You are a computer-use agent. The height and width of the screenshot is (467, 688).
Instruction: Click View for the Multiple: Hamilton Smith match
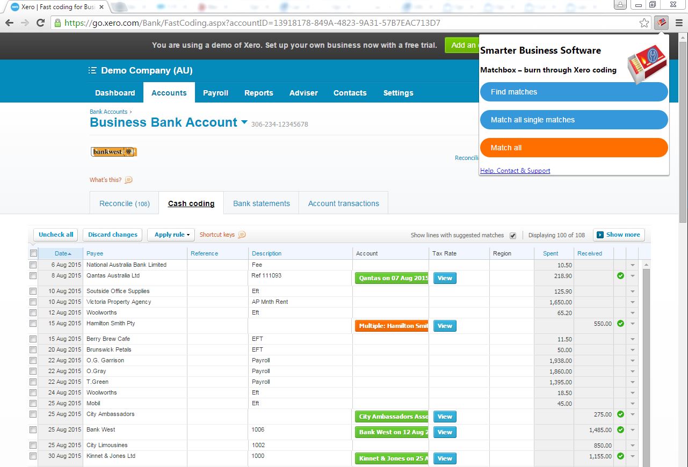click(445, 326)
